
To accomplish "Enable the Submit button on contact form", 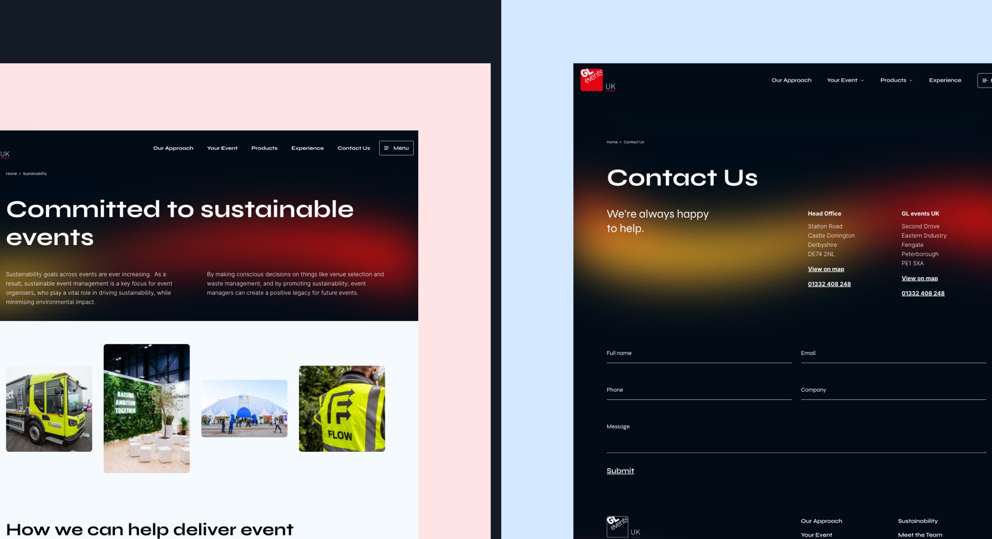I will [620, 471].
